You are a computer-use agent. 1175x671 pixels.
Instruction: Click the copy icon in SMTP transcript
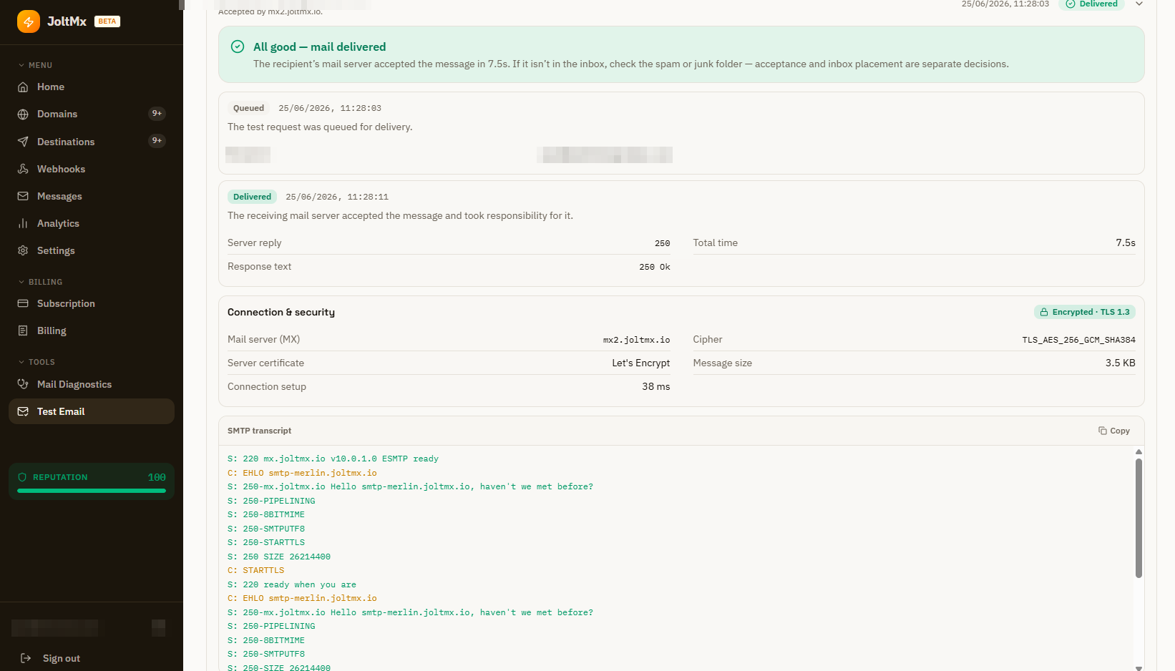(x=1102, y=431)
